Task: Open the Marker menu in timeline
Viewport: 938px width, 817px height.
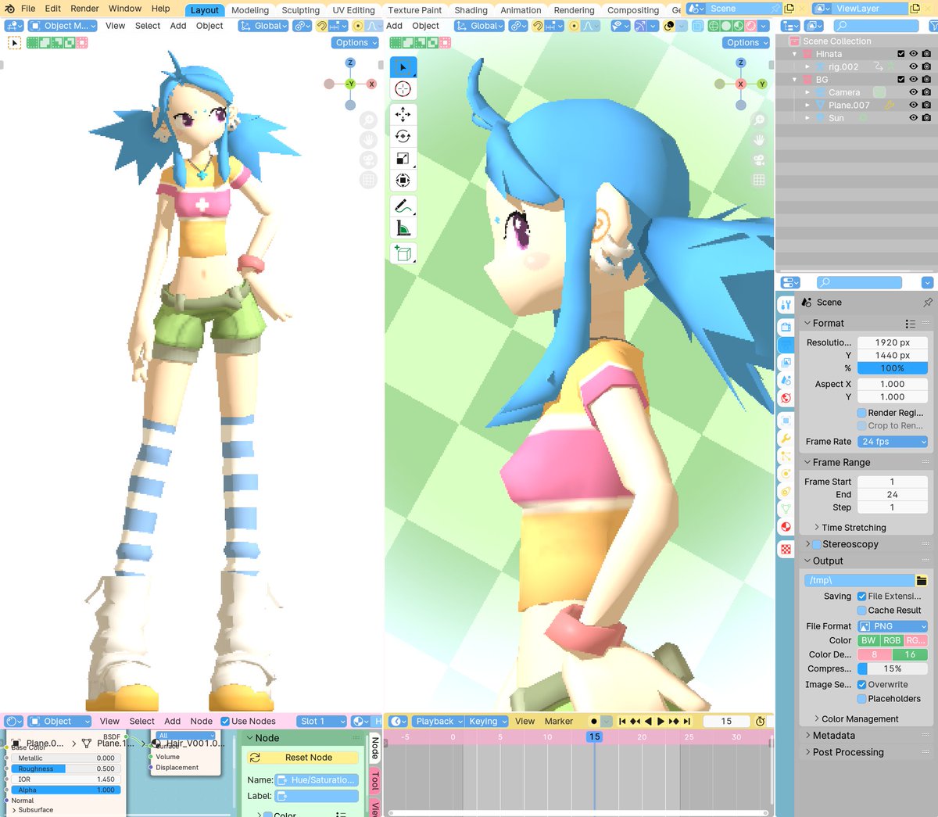Action: click(x=559, y=722)
